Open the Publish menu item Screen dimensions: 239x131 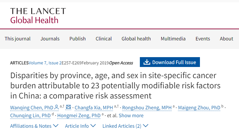coord(77,39)
